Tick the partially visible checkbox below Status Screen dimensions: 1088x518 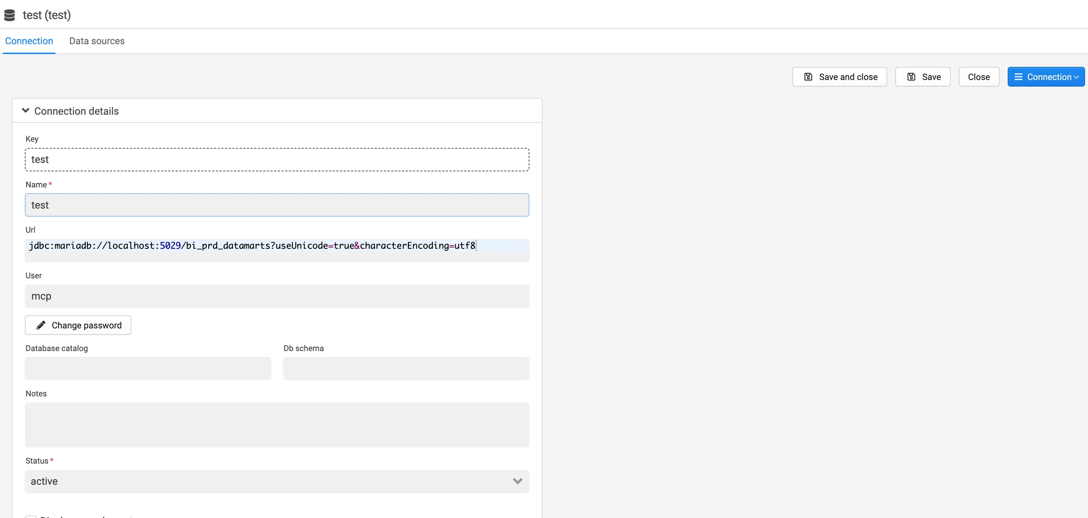coord(30,516)
